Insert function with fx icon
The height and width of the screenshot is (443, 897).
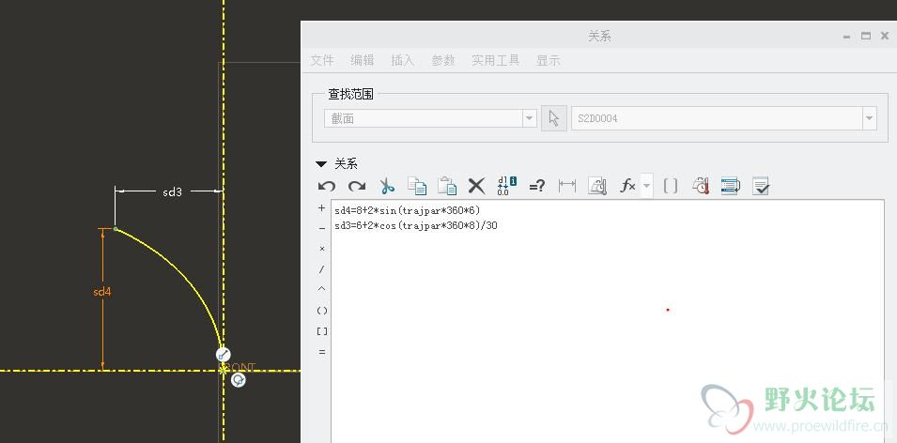[x=627, y=186]
